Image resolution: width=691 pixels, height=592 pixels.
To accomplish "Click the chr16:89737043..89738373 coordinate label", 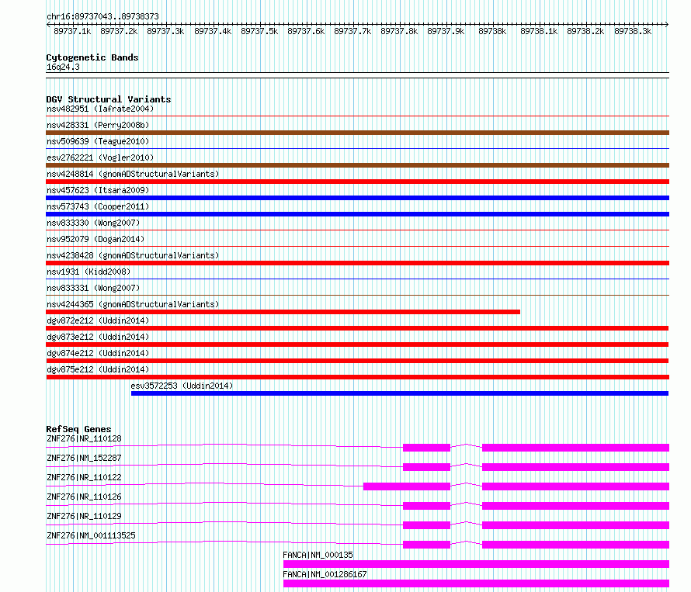I will coord(102,16).
